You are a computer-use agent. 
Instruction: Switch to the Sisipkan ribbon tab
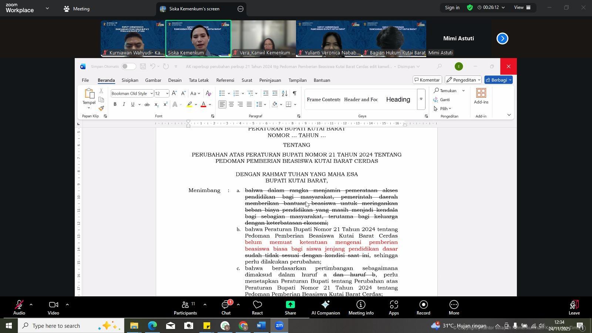click(129, 80)
